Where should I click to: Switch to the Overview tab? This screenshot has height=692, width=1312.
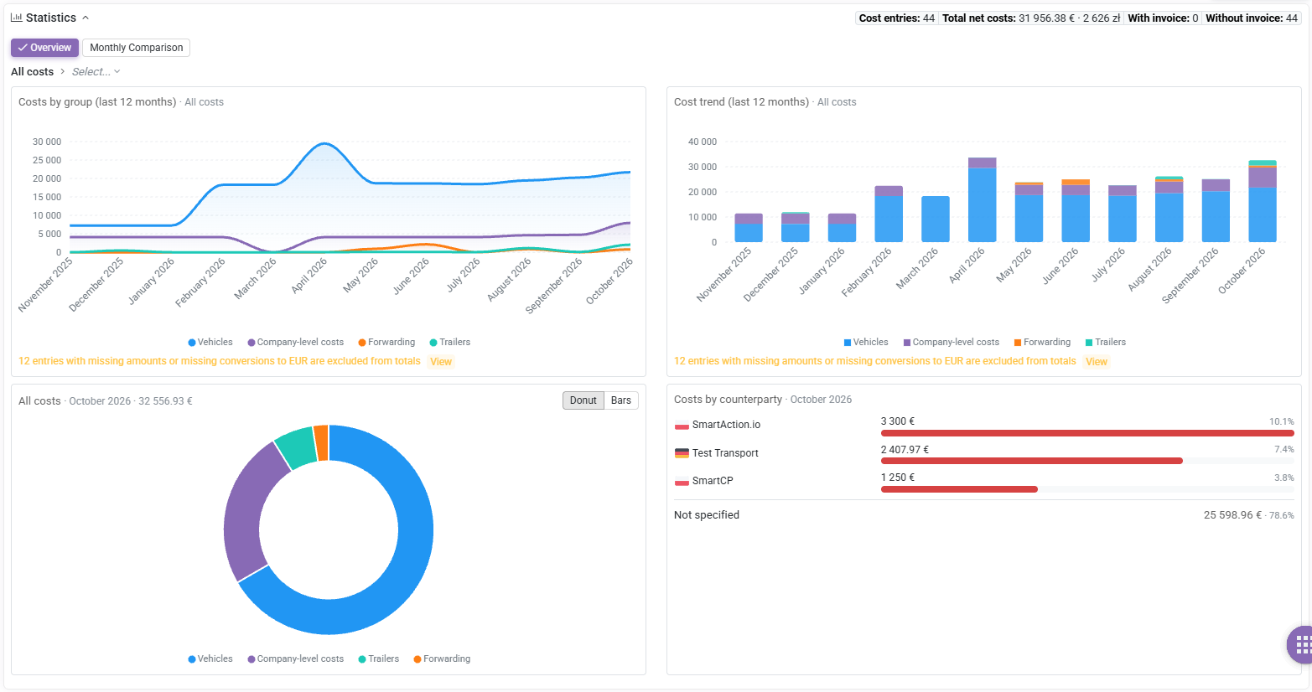pos(44,48)
